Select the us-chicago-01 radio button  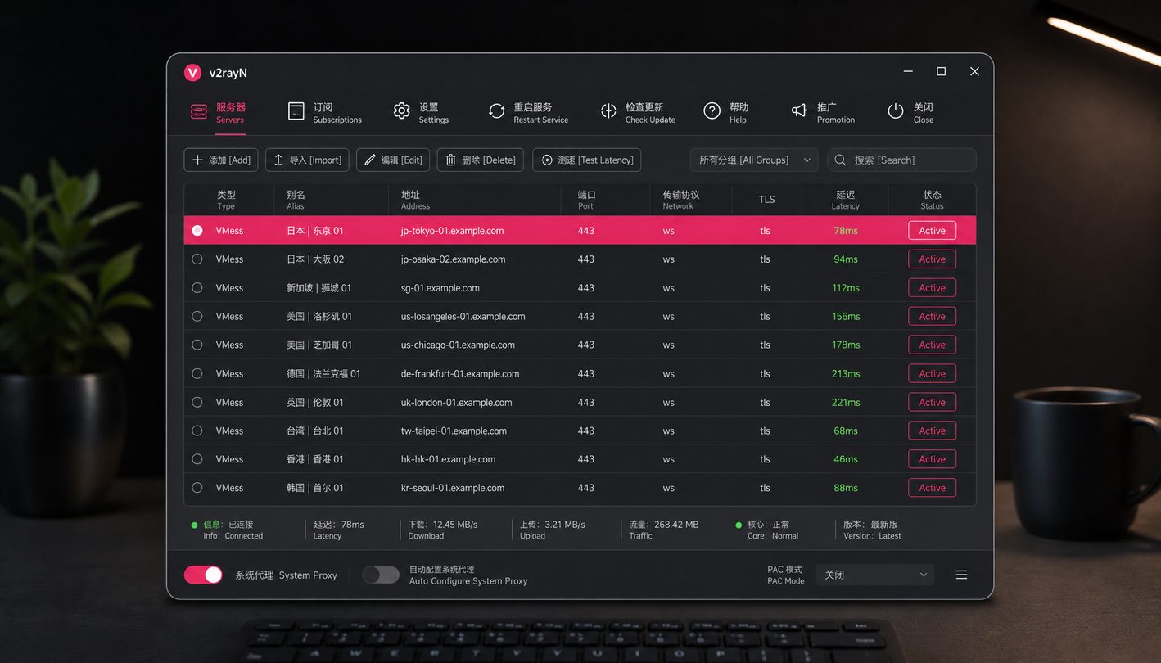pos(197,345)
